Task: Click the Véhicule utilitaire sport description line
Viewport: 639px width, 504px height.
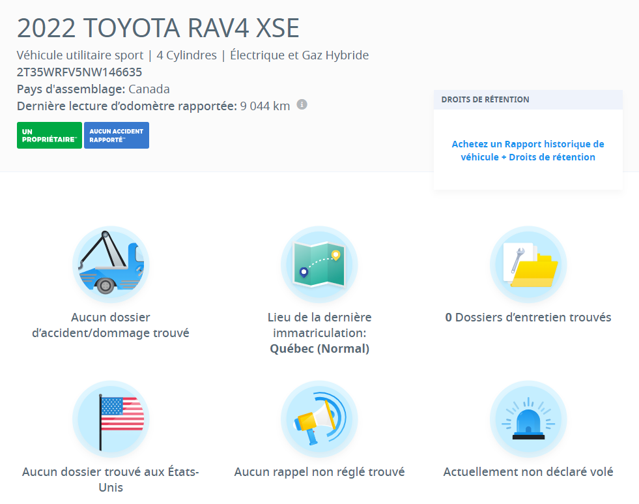Action: [193, 55]
